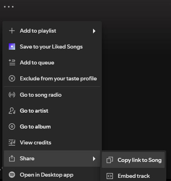Click the radio waves song radio icon

point(12,95)
